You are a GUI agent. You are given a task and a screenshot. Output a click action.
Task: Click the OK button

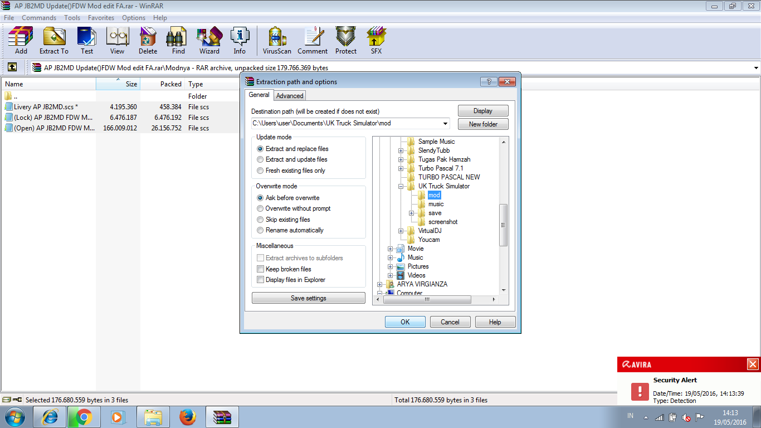click(x=405, y=322)
